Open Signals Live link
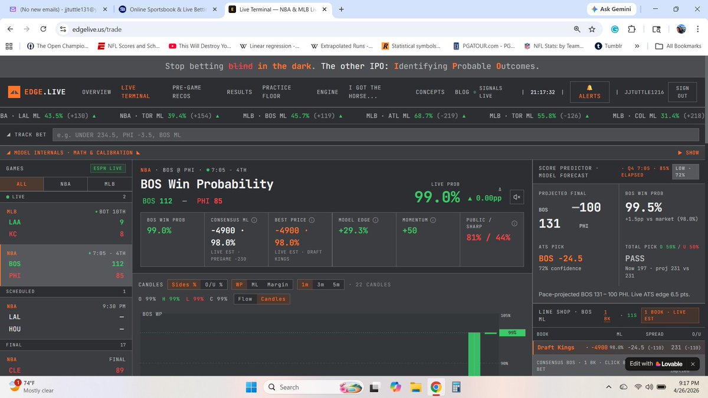Screen dimensions: 708x398 pos(490,91)
